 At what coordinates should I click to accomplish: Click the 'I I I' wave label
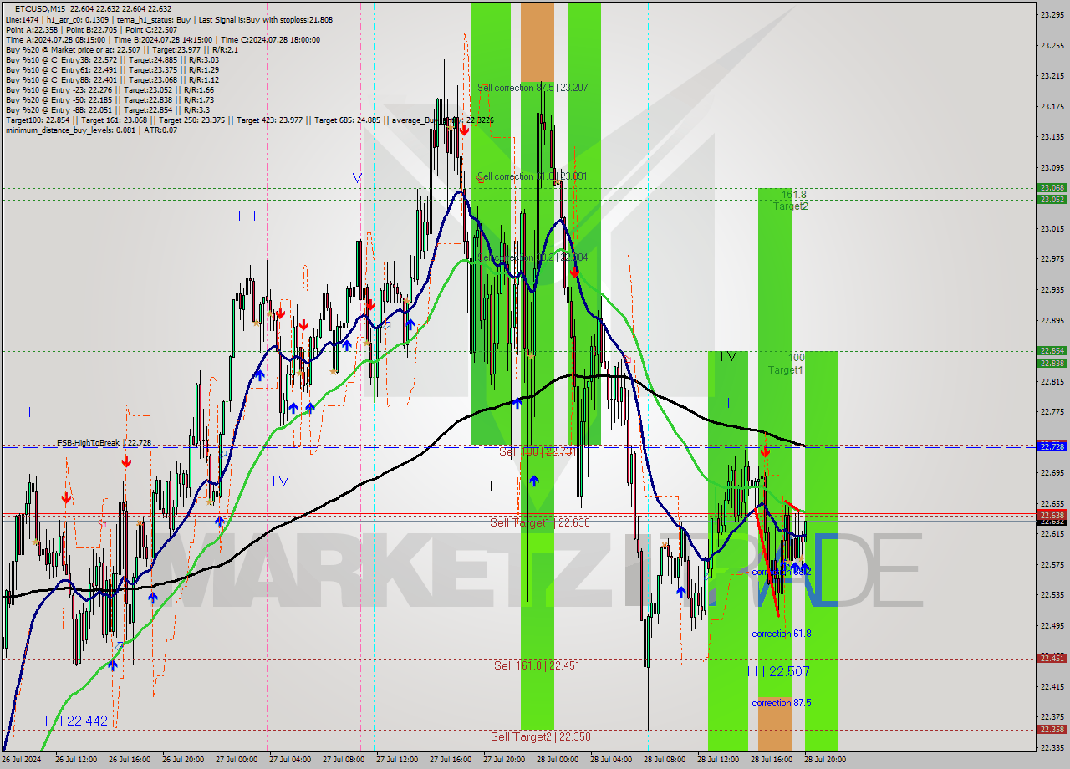[247, 216]
